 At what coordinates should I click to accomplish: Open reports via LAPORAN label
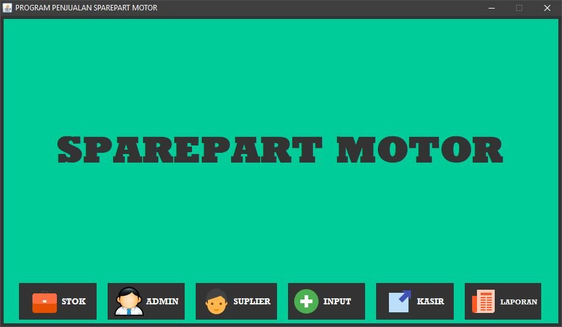point(519,302)
